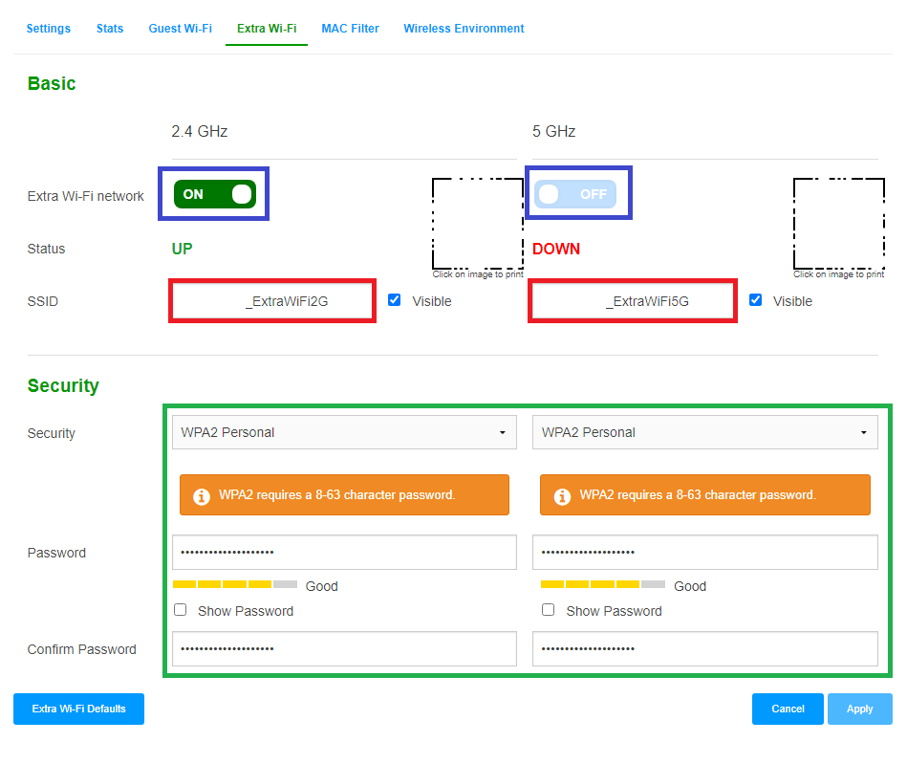Select the Extra Wi-Fi tab
Viewport: 907px width, 764px height.
pos(267,29)
